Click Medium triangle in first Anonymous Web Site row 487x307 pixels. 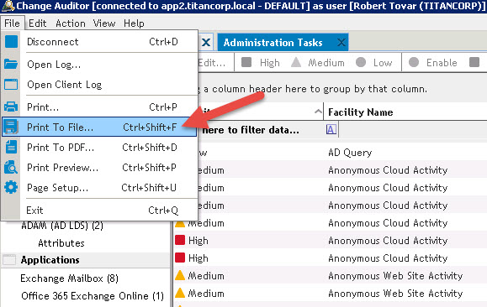pos(180,275)
